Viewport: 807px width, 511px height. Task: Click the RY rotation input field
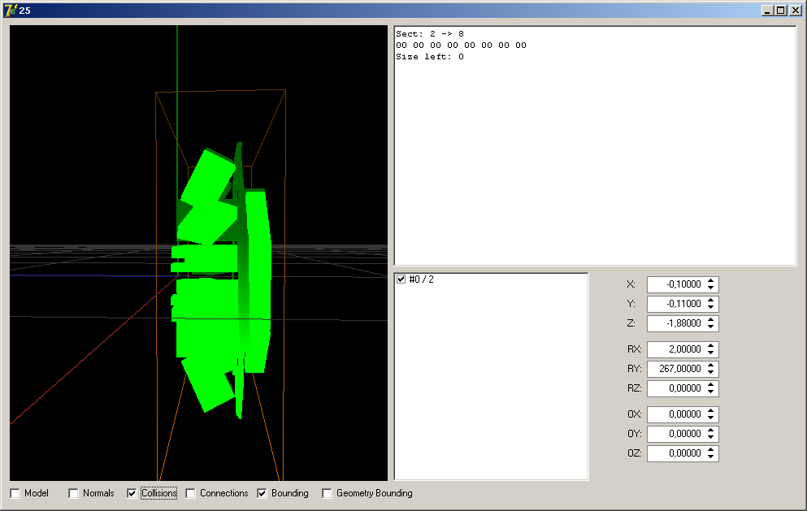[675, 369]
